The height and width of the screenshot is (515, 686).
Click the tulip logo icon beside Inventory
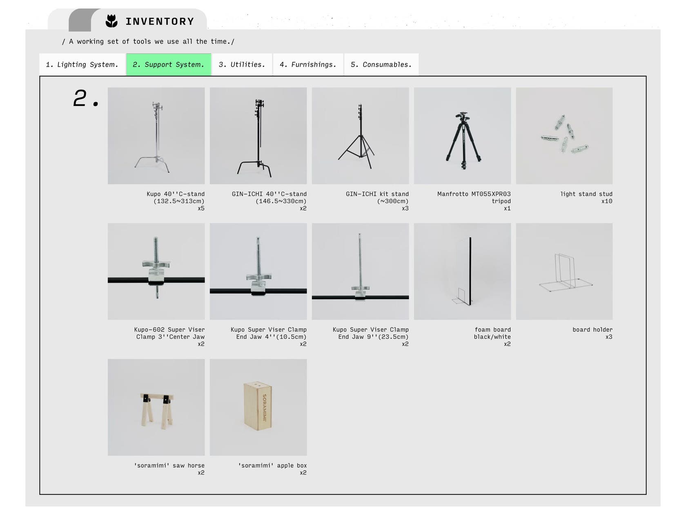tap(111, 21)
